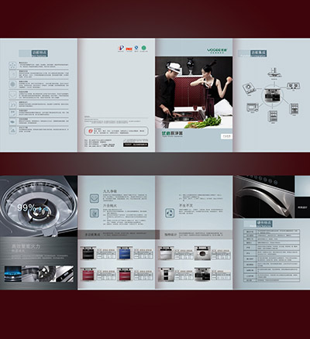Select the double-burner gas stove diagram icon
The image size is (310, 339).
(294, 86)
